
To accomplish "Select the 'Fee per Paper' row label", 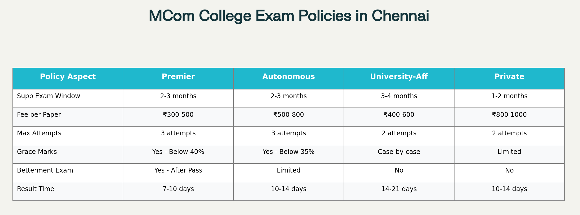I will [39, 115].
